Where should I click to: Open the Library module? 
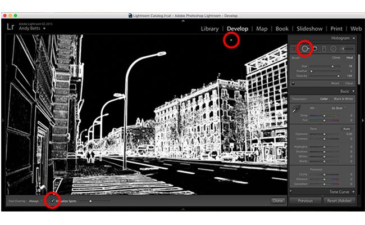pyautogui.click(x=210, y=29)
